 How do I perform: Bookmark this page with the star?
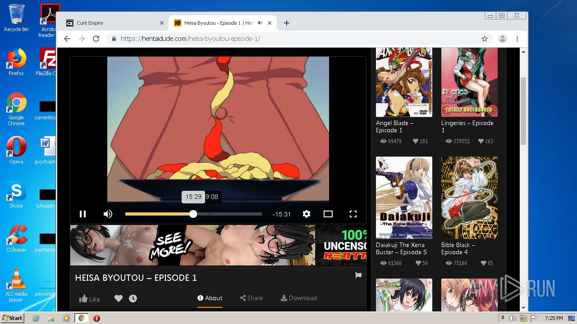[485, 39]
